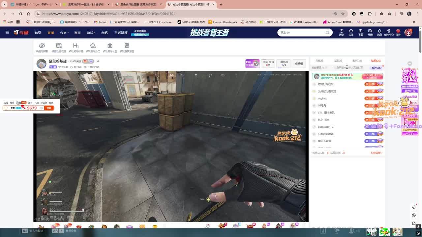Open the 任务 gift task icon
422x237 pixels.
click(x=398, y=31)
